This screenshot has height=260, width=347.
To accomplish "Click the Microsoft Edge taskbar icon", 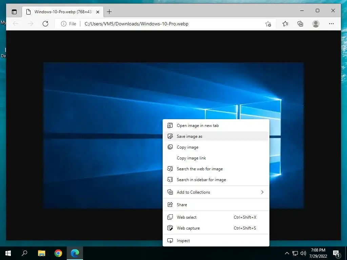I will (x=75, y=253).
